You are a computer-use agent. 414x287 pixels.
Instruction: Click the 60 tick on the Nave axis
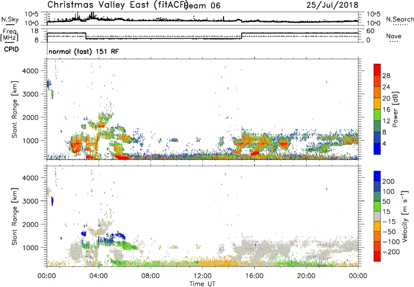point(371,31)
